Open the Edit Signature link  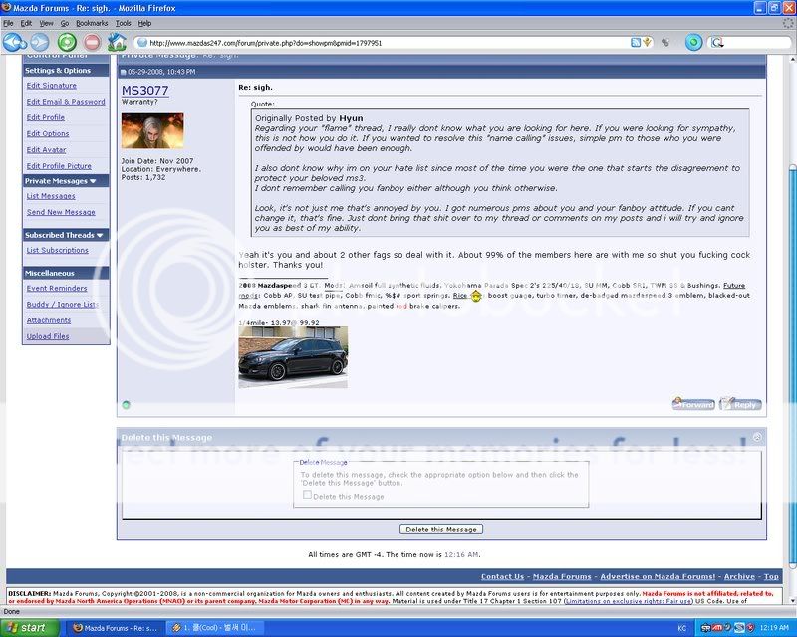(x=52, y=86)
